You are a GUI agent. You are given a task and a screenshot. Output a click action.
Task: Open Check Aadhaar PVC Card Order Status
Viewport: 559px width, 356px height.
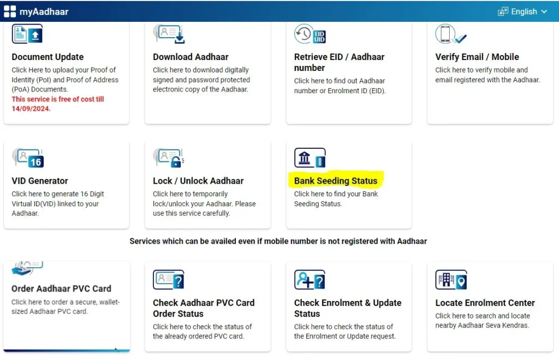tap(204, 308)
